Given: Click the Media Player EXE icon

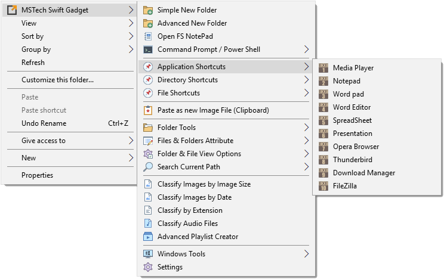Looking at the screenshot, I should pos(323,68).
